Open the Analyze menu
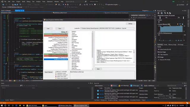The image size is (190, 107). (38, 1)
